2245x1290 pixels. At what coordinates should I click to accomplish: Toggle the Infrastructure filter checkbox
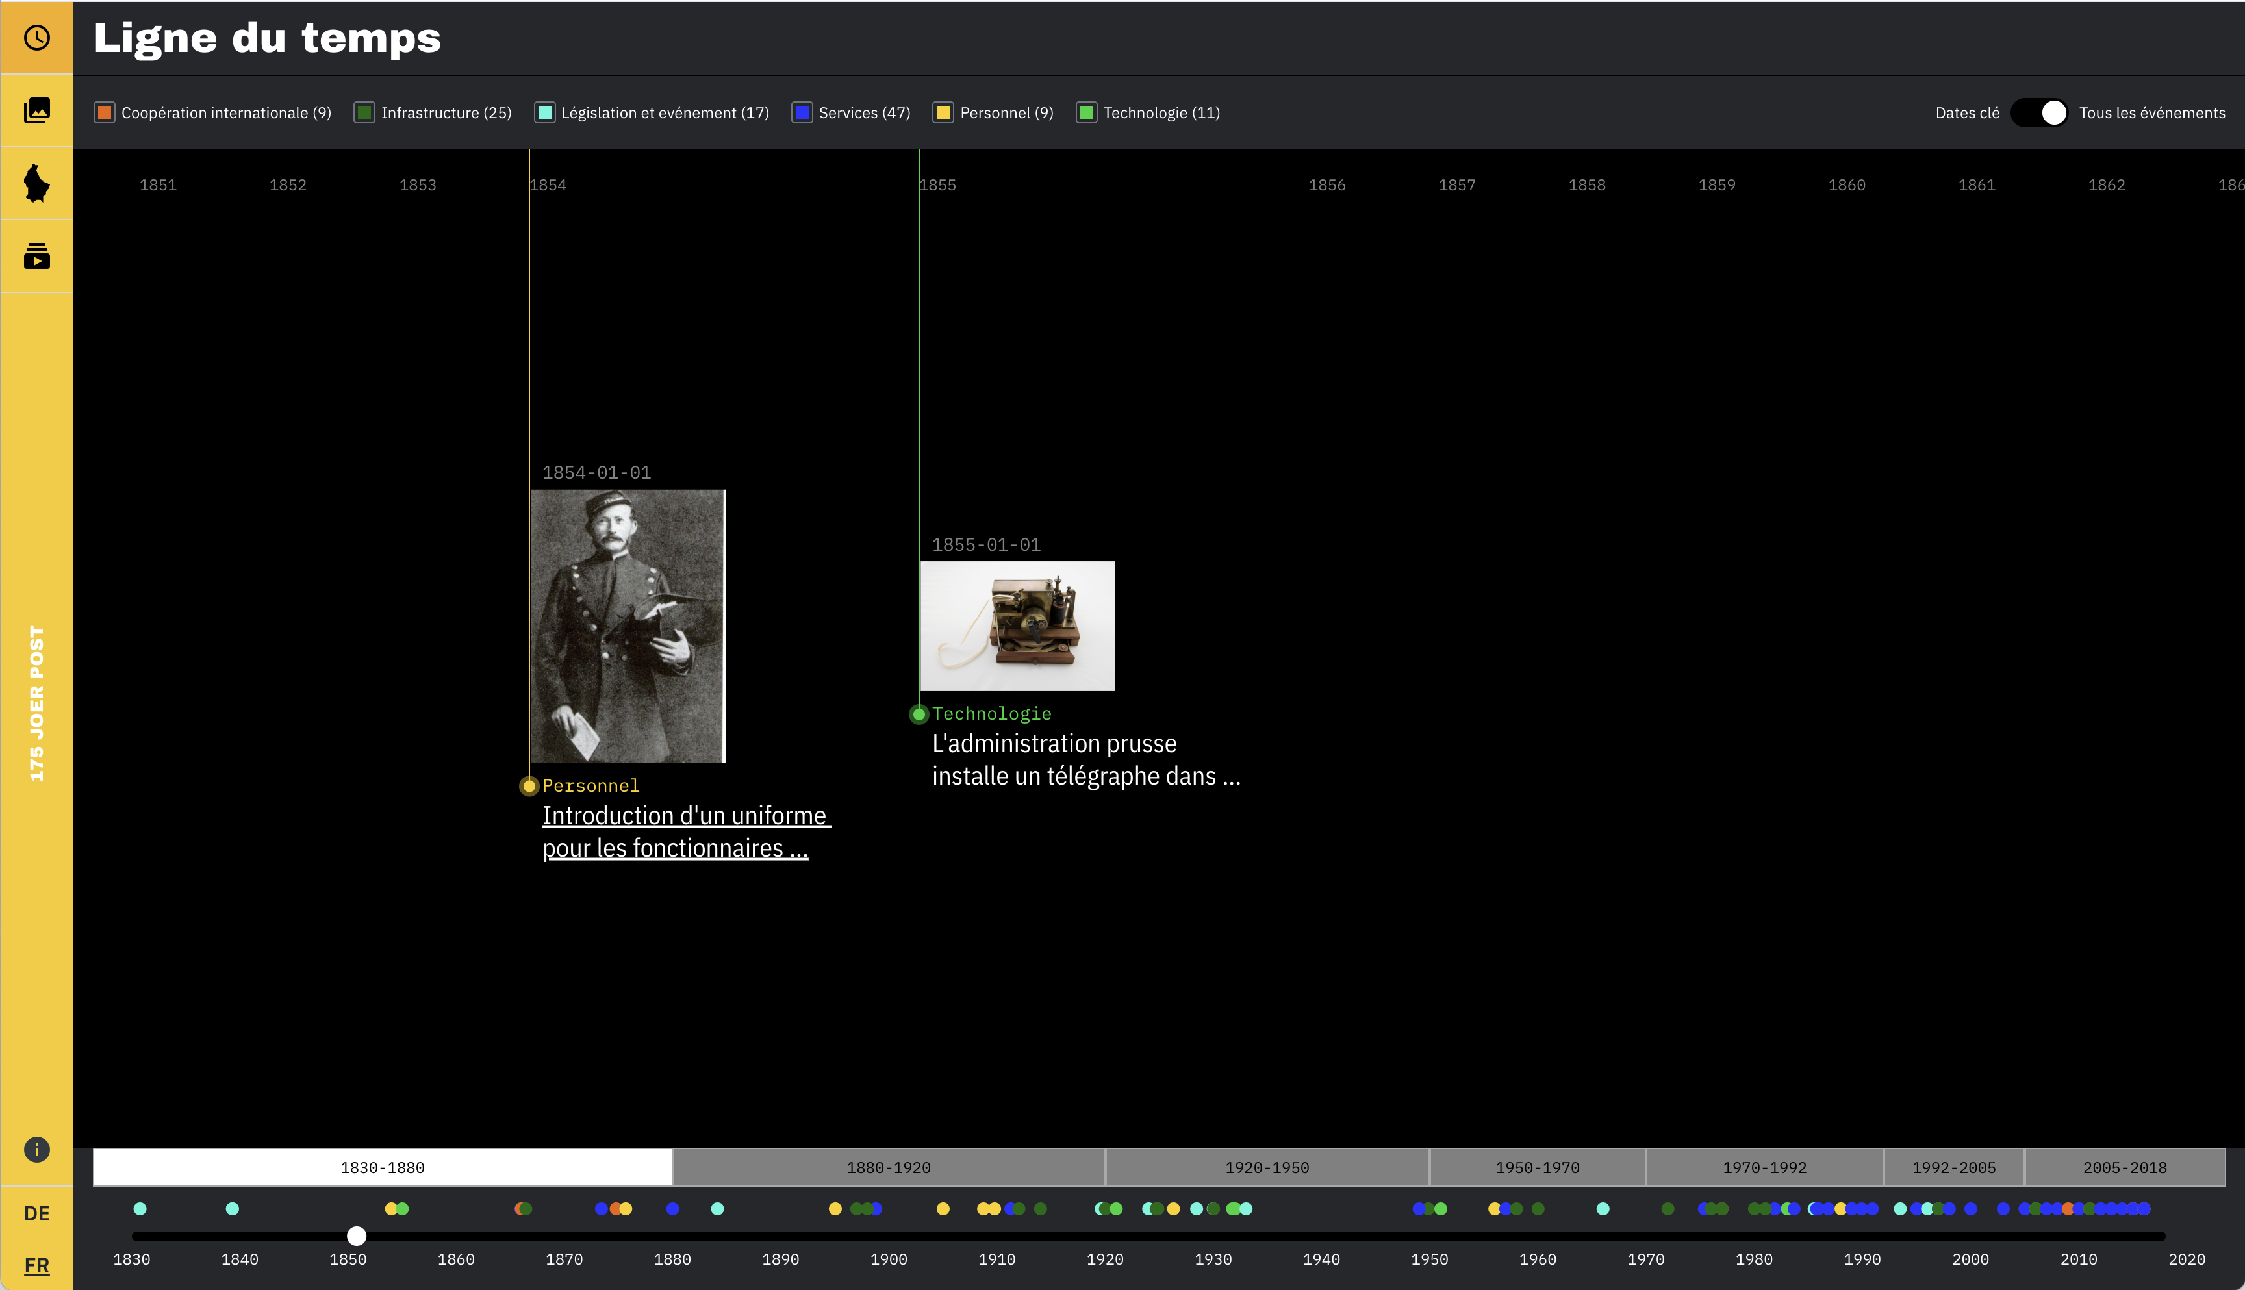(364, 112)
